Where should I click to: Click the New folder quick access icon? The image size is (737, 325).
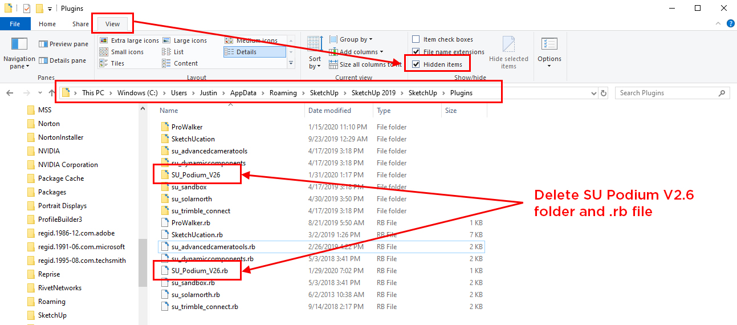[x=39, y=9]
